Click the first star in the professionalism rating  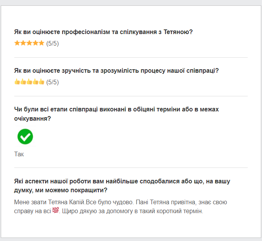point(17,43)
